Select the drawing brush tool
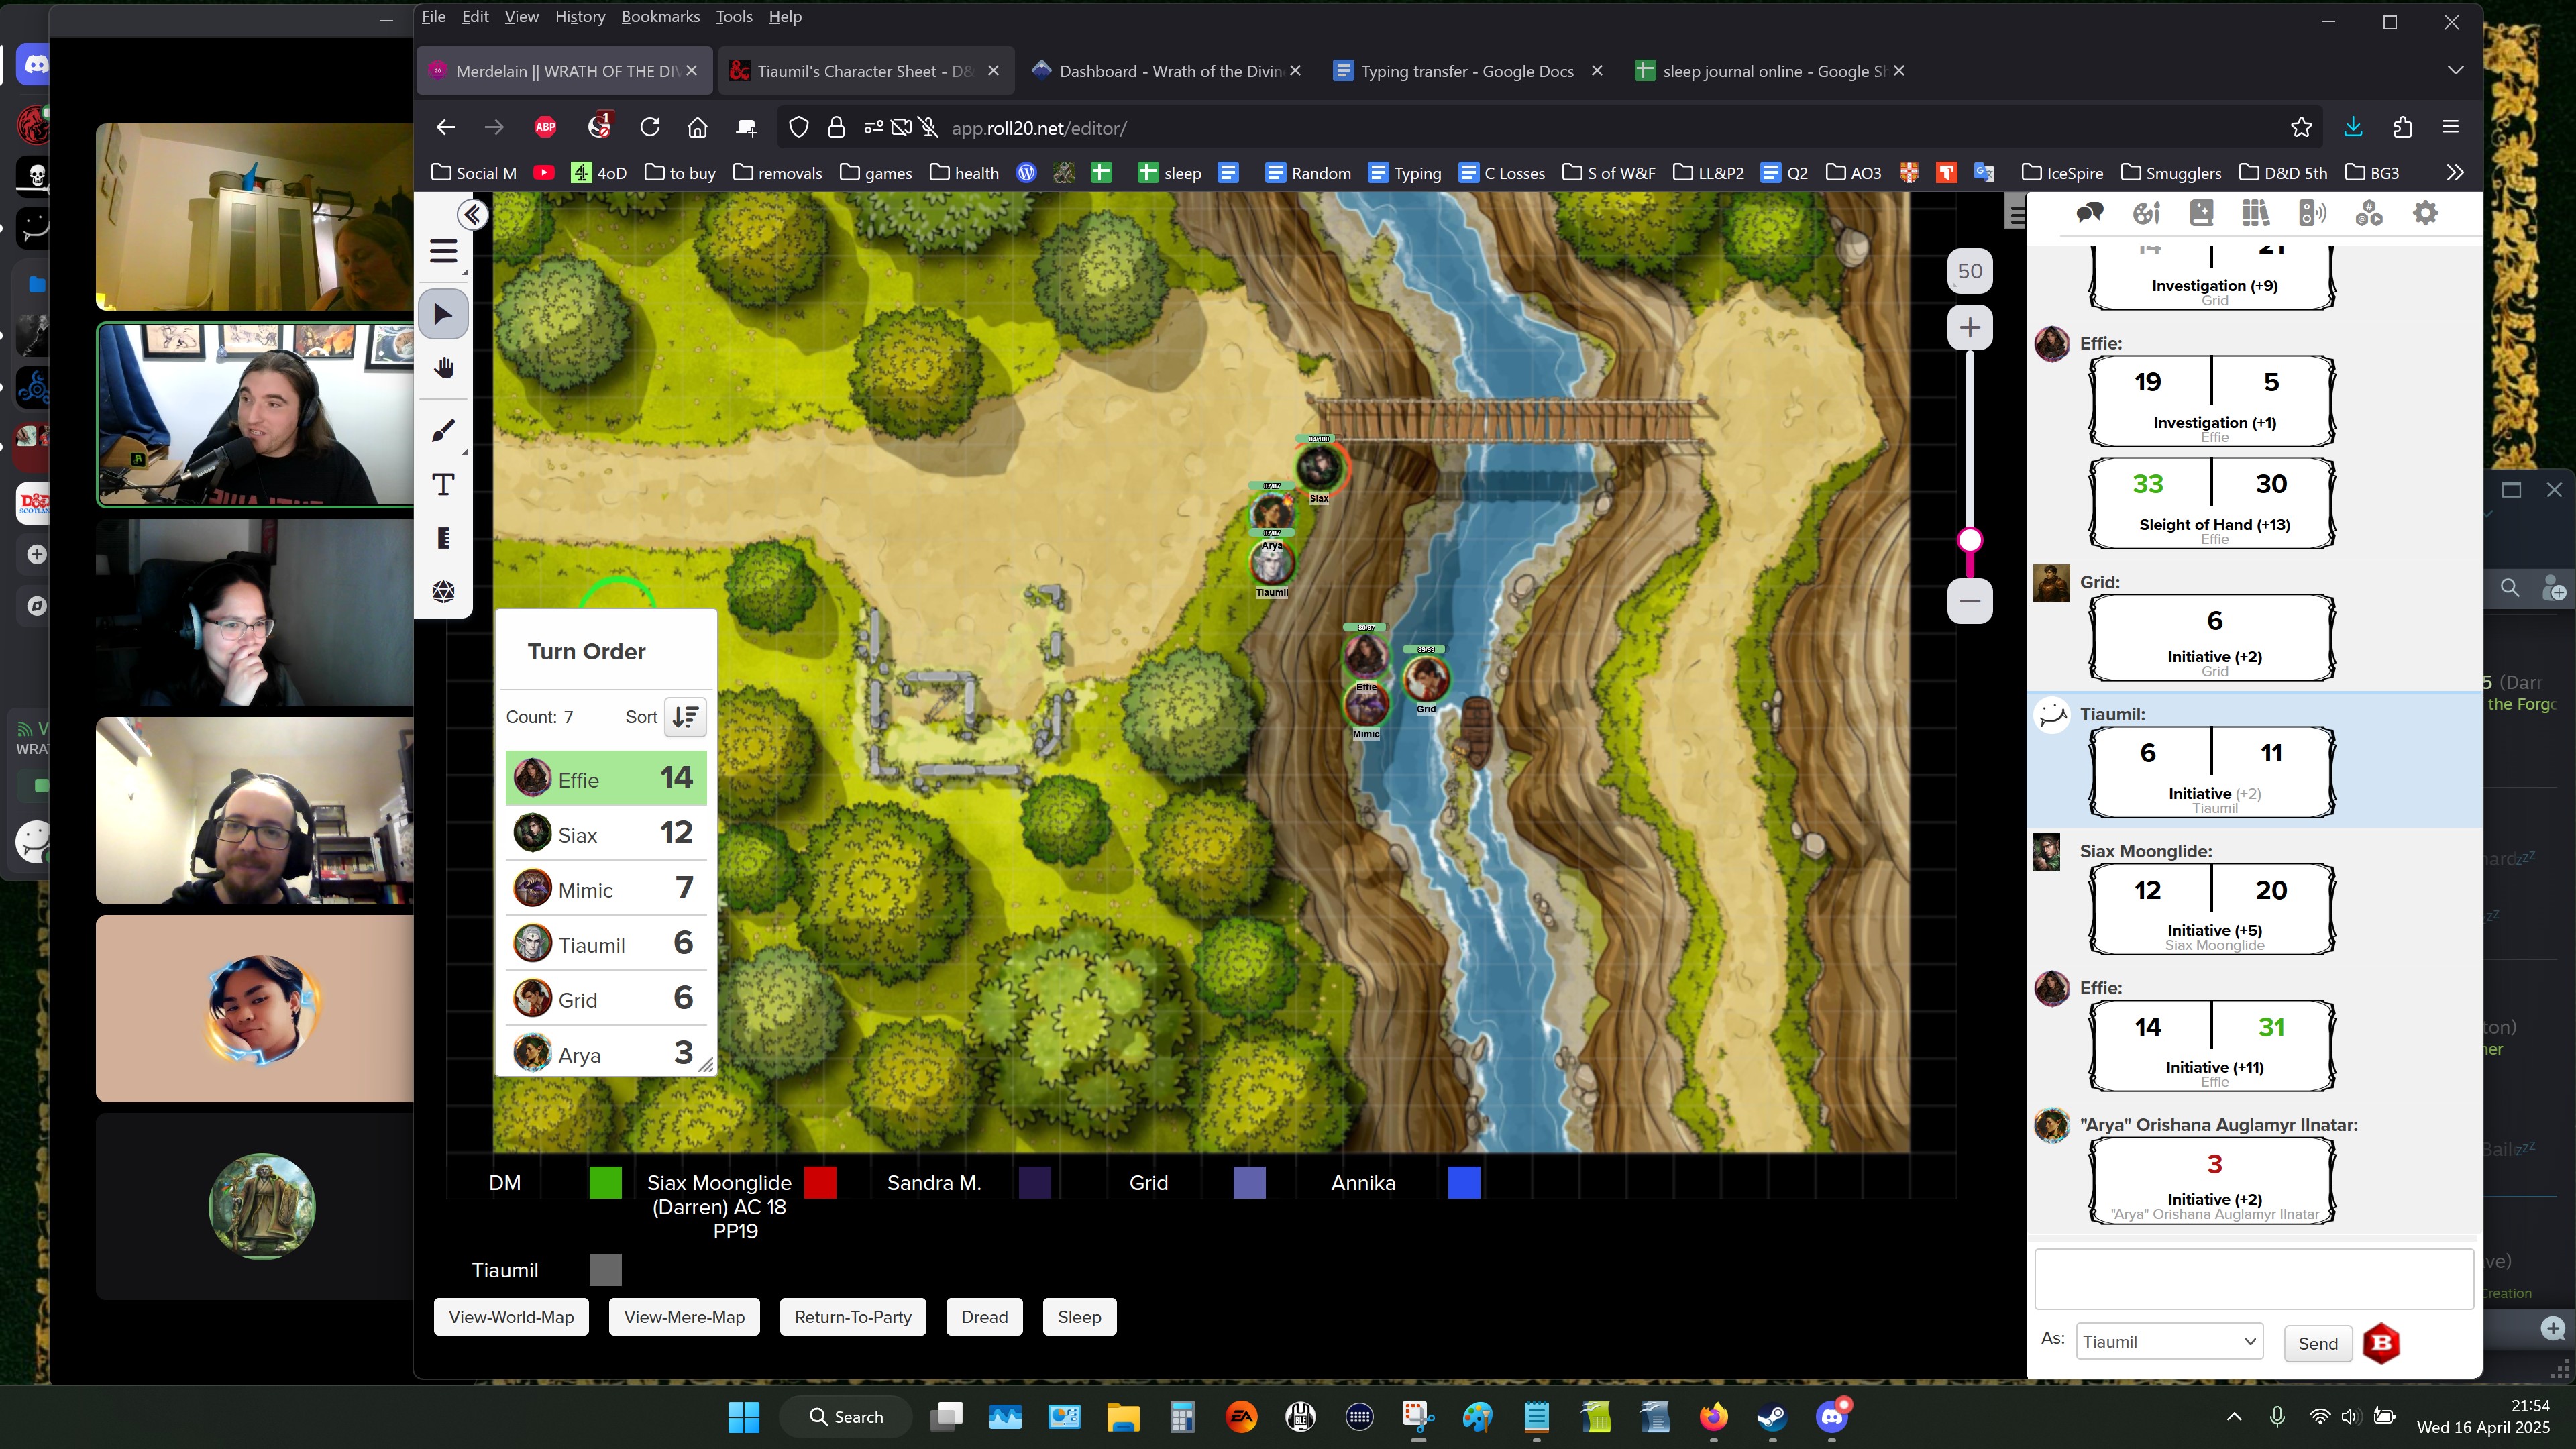Screen dimensions: 2576x1449 (443, 430)
